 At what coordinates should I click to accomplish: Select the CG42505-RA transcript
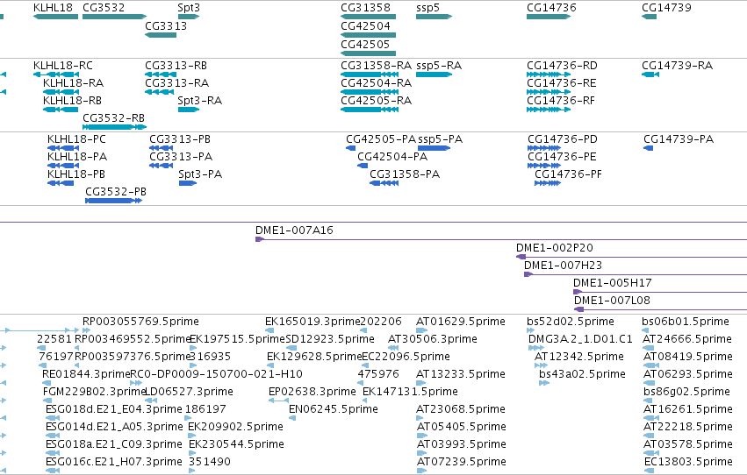pos(370,110)
